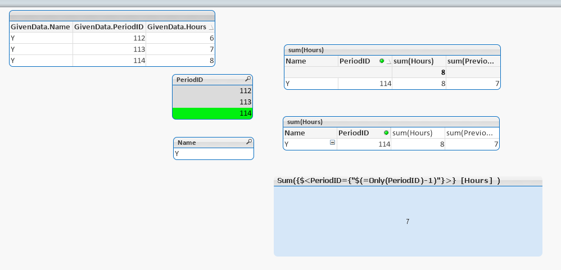Click upper chart sum(Hours) title bar
Viewport: 561px width, 270px height.
click(392, 50)
